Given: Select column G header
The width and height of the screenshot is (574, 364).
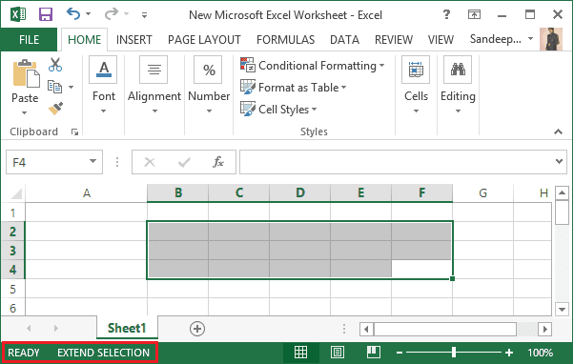Looking at the screenshot, I should tap(482, 192).
